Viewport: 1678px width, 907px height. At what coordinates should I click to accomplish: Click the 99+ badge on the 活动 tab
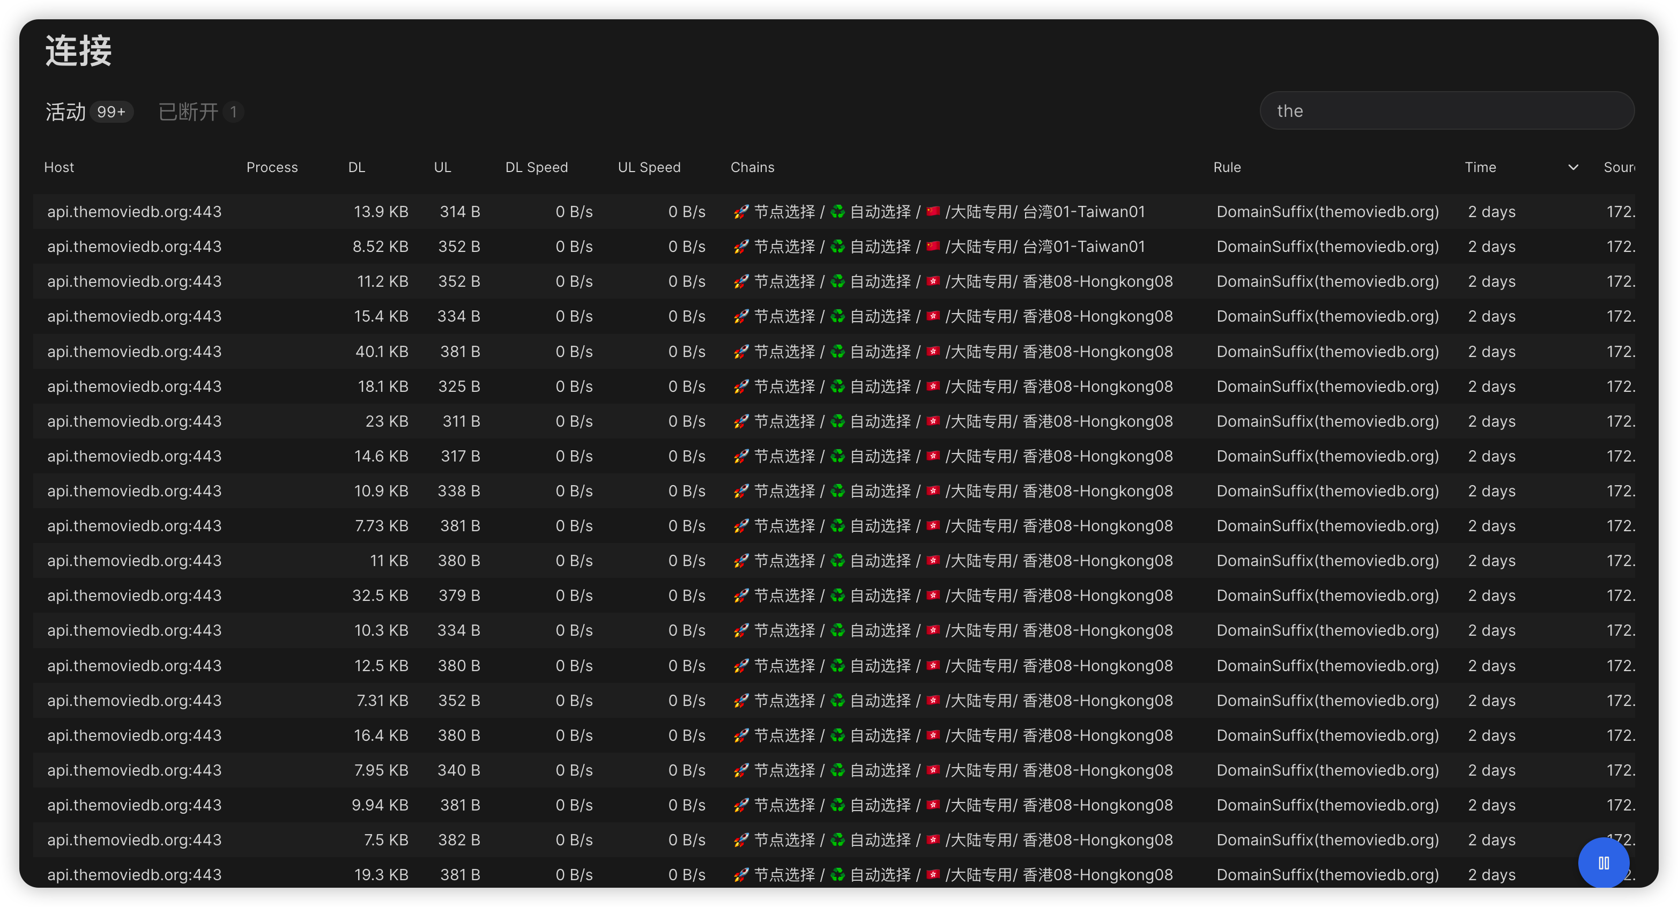112,111
